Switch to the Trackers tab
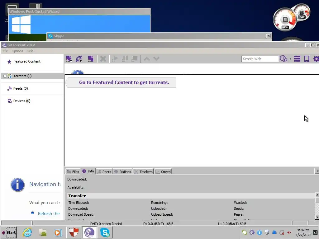 point(143,172)
